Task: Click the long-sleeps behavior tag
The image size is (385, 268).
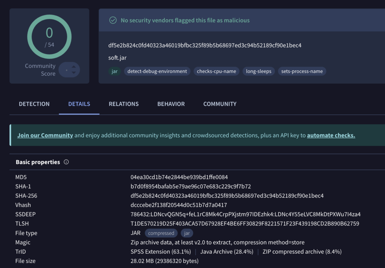Action: coord(258,71)
